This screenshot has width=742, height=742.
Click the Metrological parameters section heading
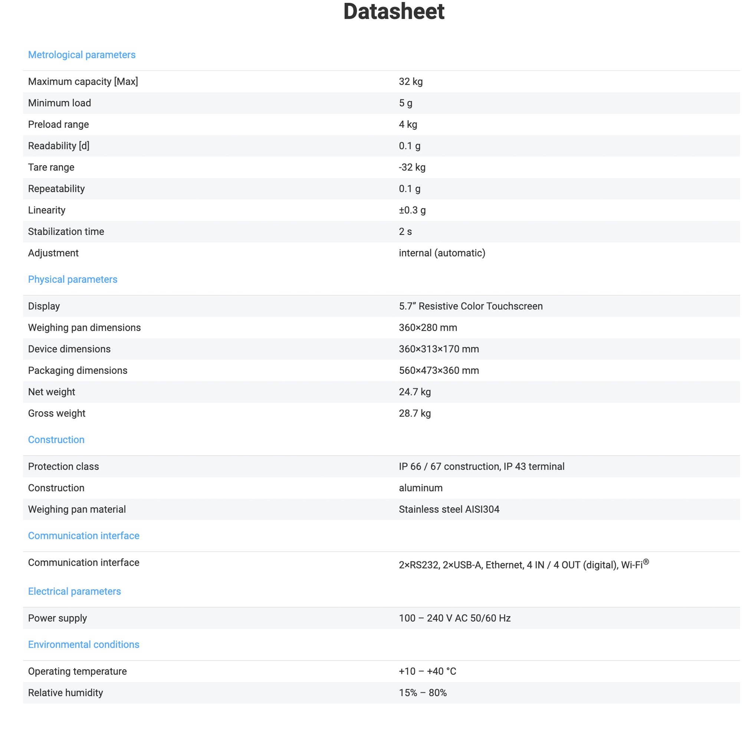81,55
